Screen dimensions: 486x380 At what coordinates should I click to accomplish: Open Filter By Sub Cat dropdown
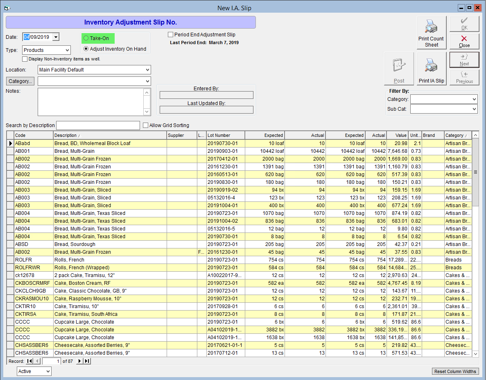[x=474, y=109]
